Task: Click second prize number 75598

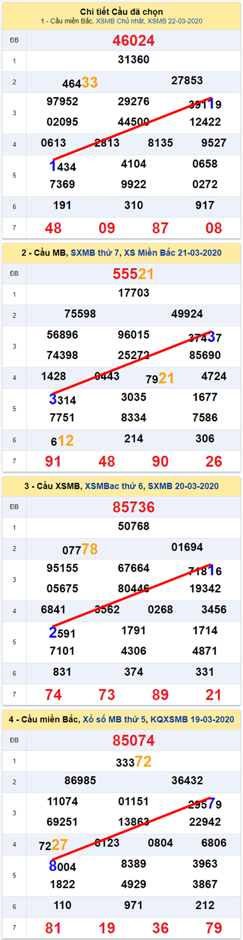Action: [x=80, y=314]
